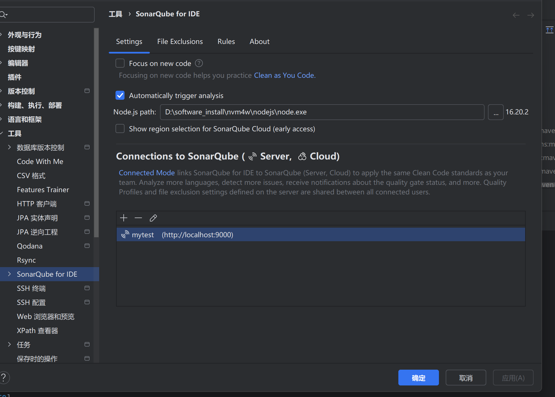This screenshot has width=555, height=397.
Task: Expand the 外观与行为 section
Action: (1, 34)
